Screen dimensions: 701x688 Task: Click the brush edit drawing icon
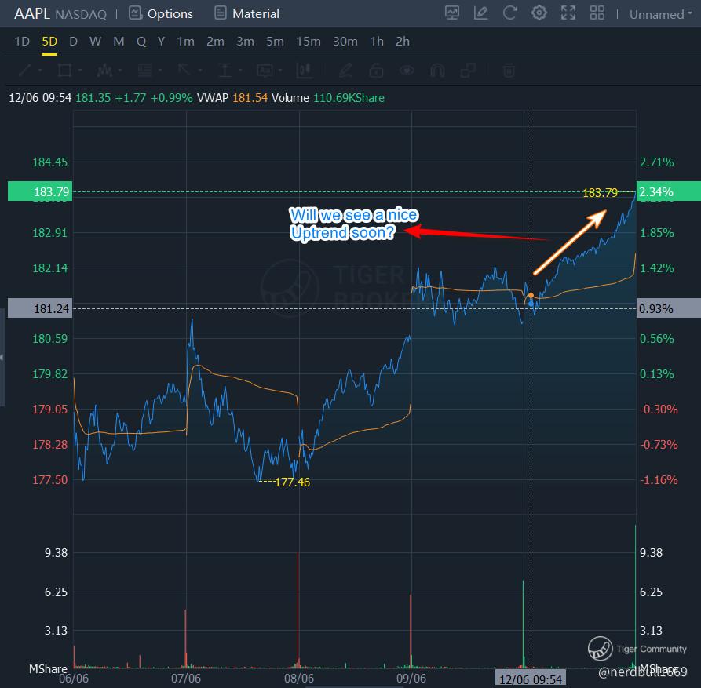[x=345, y=70]
